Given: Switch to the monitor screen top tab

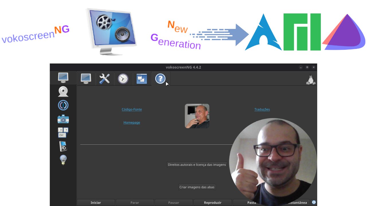Looking at the screenshot, I should [86, 78].
